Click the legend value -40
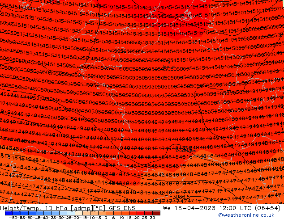 44,217
